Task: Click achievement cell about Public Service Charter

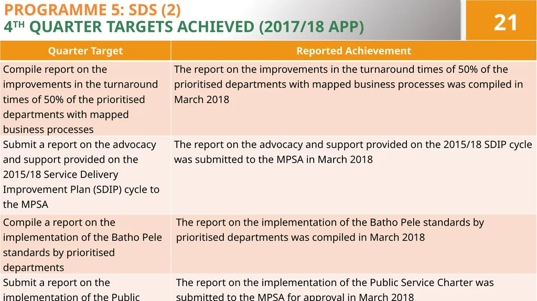Action: coord(354,288)
